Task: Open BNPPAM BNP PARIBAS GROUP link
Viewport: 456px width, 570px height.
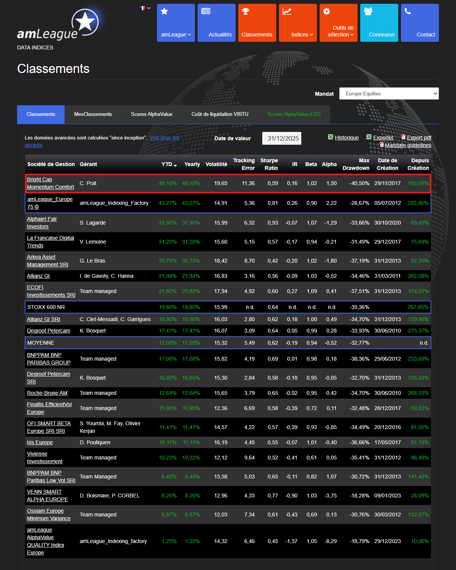Action: (x=49, y=359)
